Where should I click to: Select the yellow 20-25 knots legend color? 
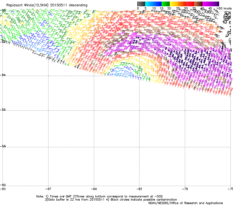click(174, 4)
